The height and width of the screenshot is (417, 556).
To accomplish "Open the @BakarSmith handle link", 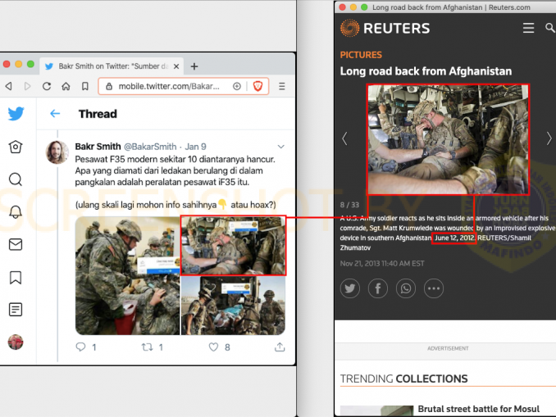I will (150, 147).
